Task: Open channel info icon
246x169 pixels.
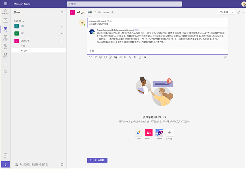Action: tap(239, 12)
